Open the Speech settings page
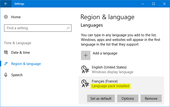Image resolution: width=170 pixels, height=107 pixels. coord(17,75)
